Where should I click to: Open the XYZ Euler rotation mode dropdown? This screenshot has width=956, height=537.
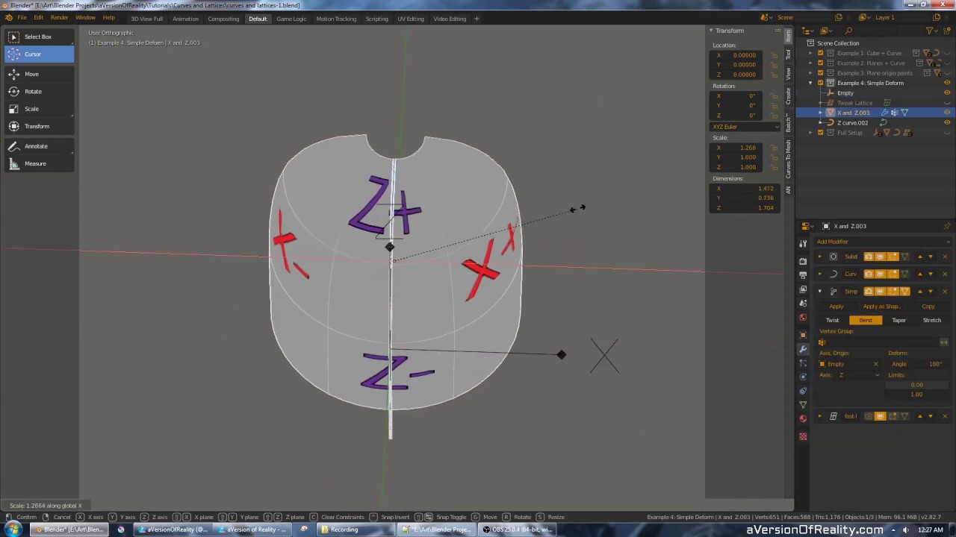[745, 127]
